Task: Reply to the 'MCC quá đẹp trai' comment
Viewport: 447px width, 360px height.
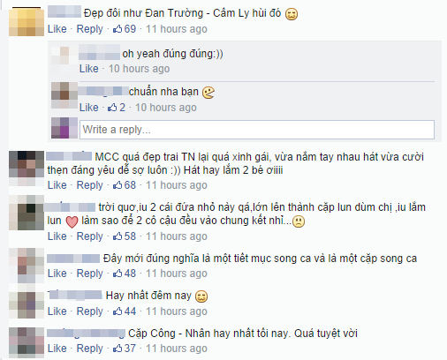Action: click(90, 185)
